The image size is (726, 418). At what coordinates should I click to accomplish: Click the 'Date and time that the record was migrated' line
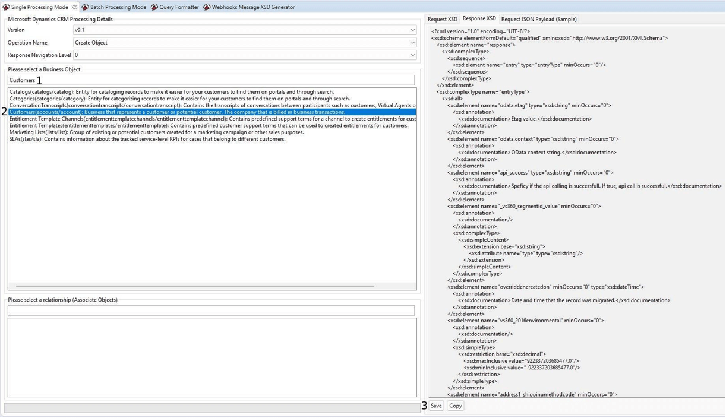[564, 300]
